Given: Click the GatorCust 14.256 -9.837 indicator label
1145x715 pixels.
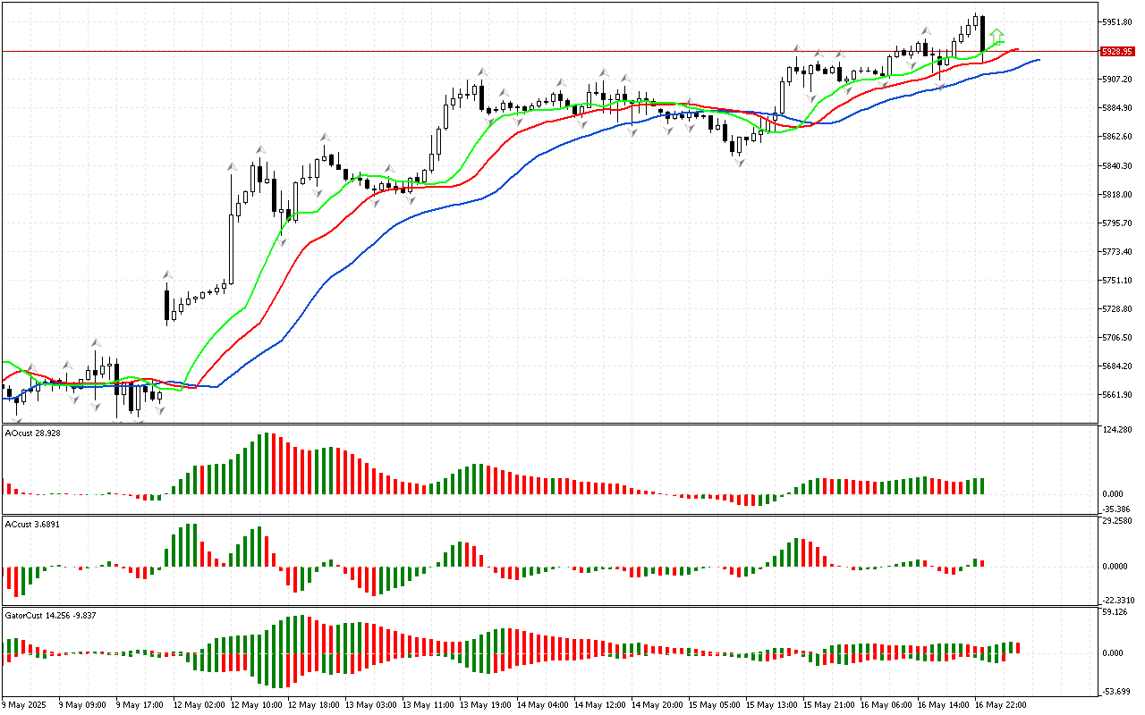Looking at the screenshot, I should pyautogui.click(x=50, y=615).
